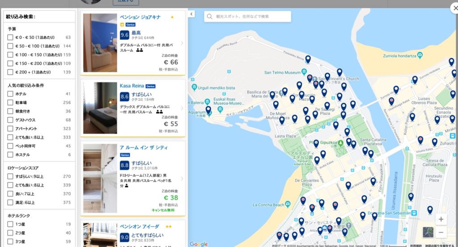Image resolution: width=458 pixels, height=247 pixels.
Task: Open the ペンシオン アイーダ hotel link
Action: pos(140,226)
